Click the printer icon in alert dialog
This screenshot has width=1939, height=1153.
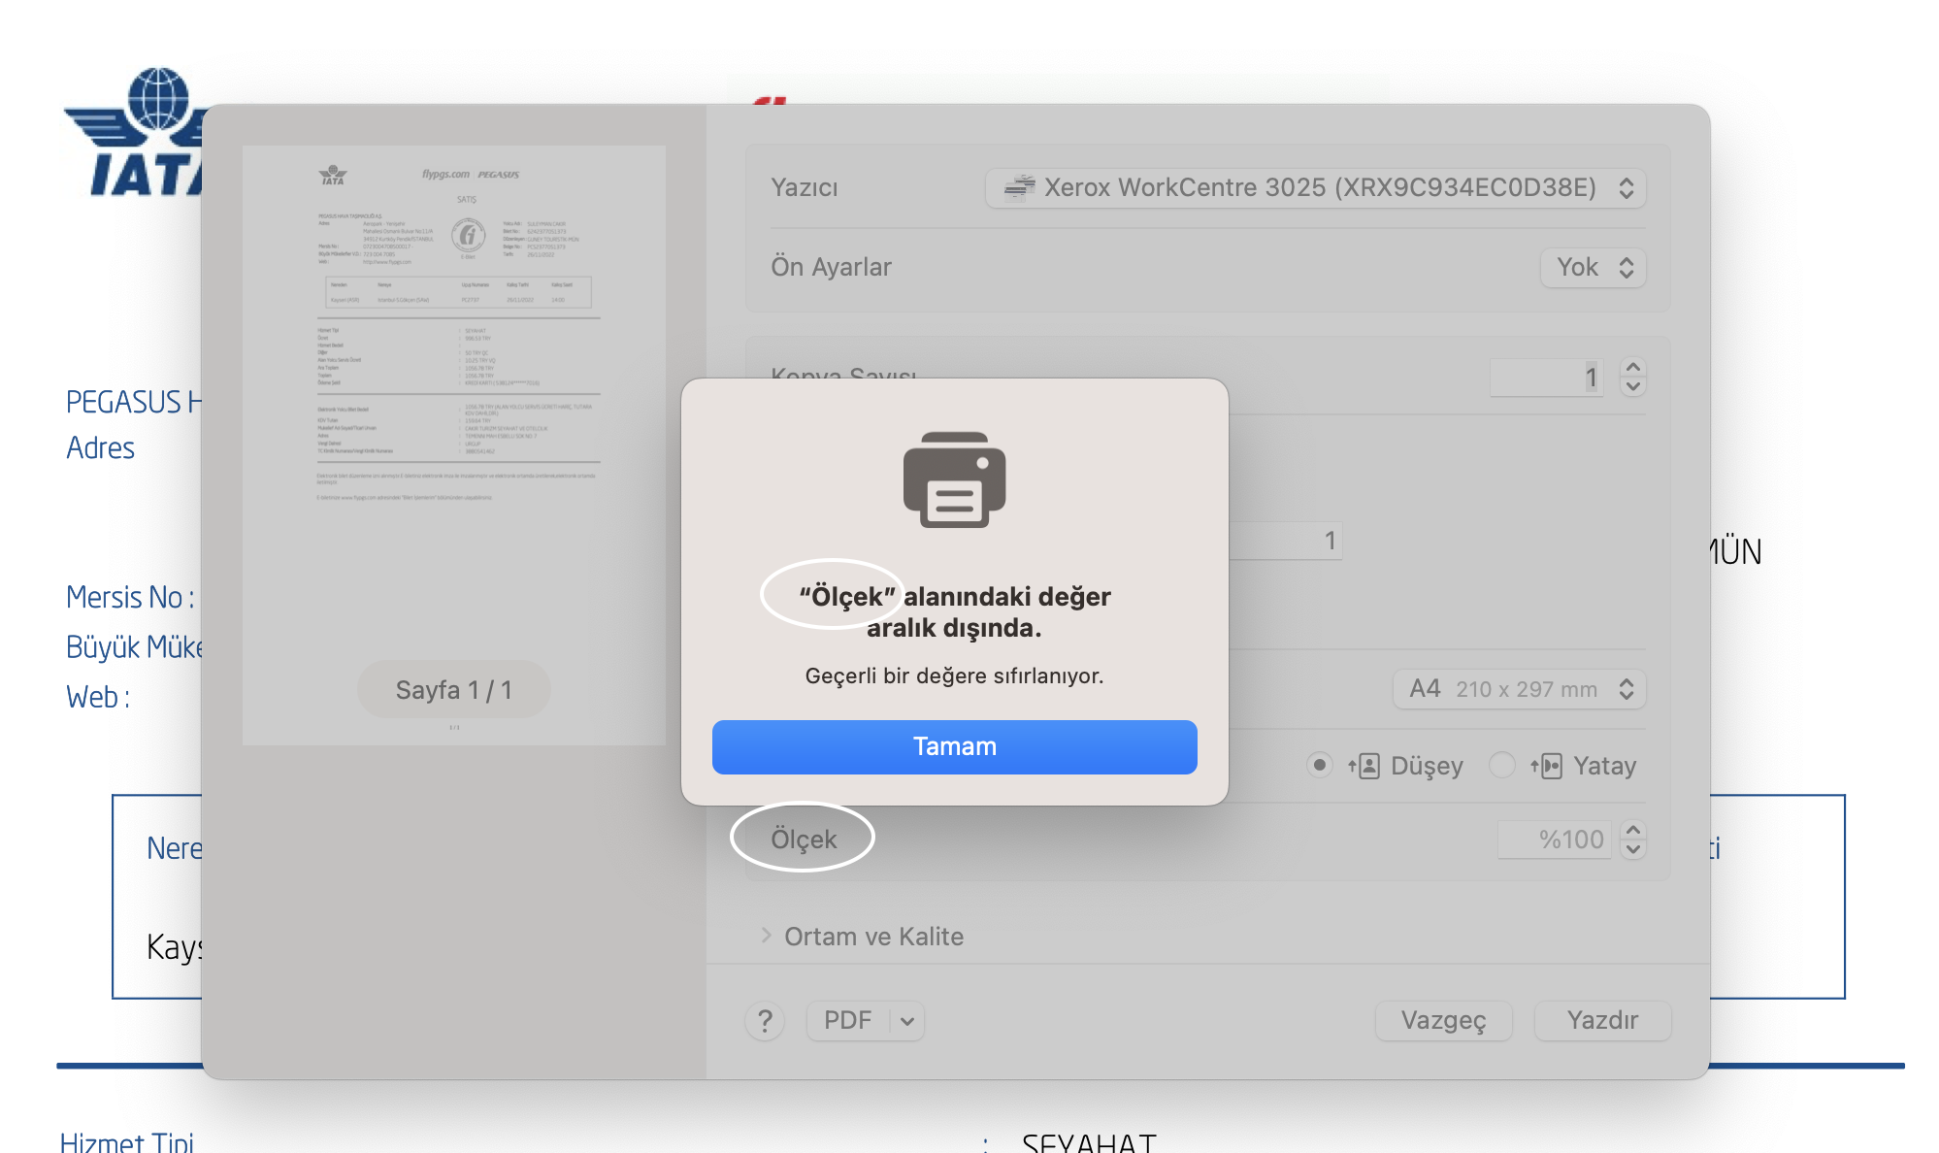[x=954, y=479]
